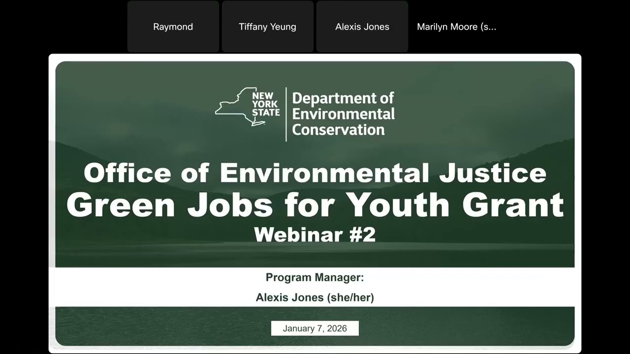Click the New York State map logo
Viewport: 630px width, 354px height.
point(247,107)
